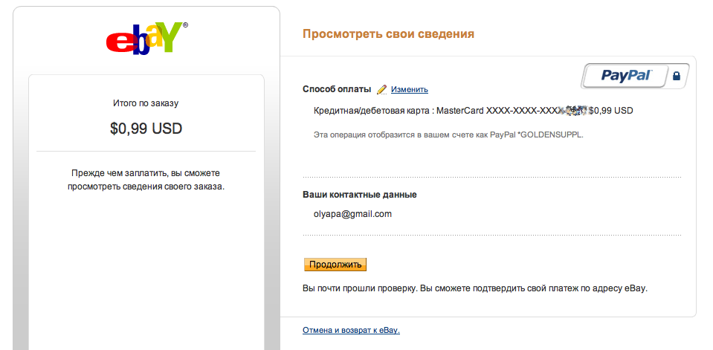The width and height of the screenshot is (713, 350).
Task: Click the PayPal *GOLDENSUPPL statement note
Action: 449,135
